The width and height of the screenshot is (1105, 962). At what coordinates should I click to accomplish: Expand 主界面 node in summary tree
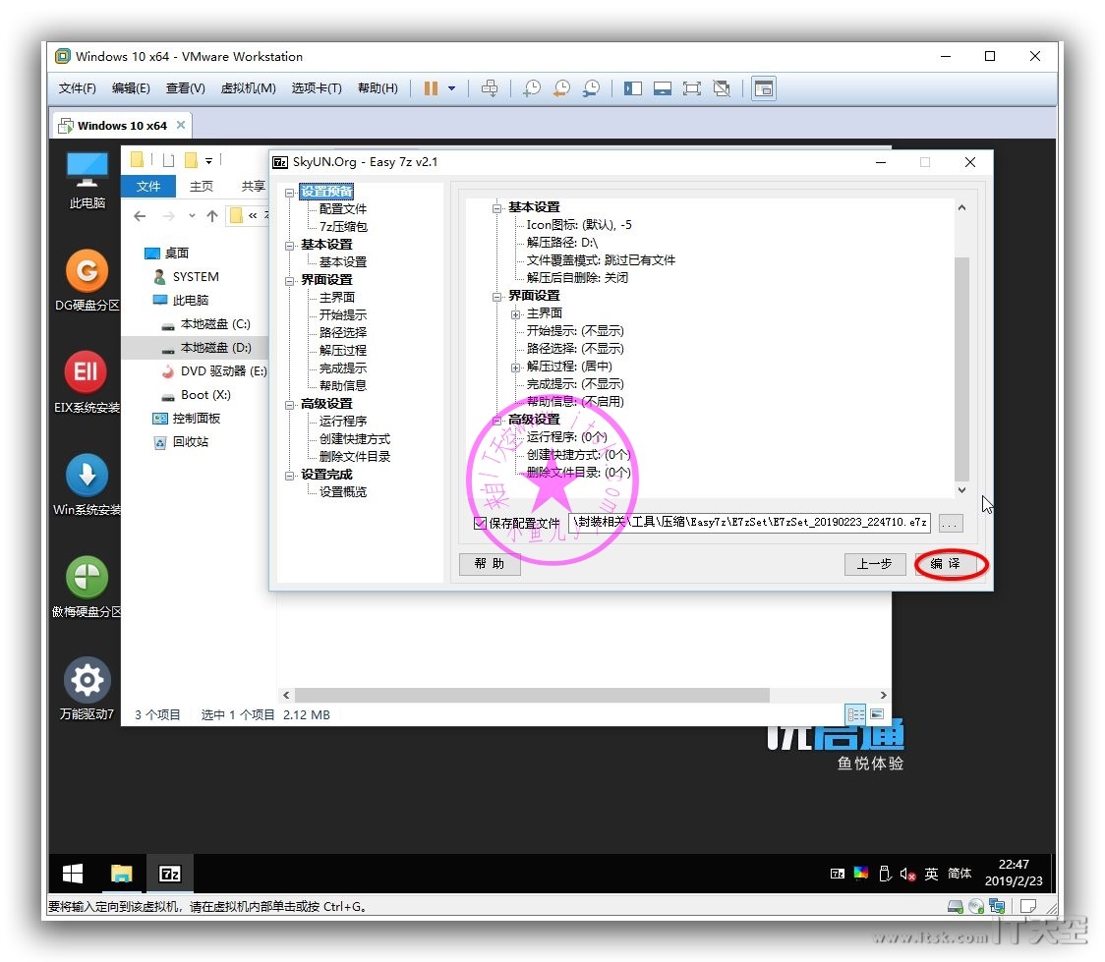point(516,314)
